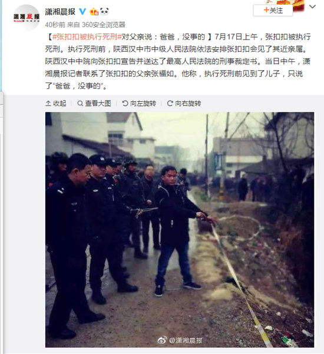Click the counterclockwise rotate arrow icon
The image size is (324, 354).
click(x=125, y=104)
